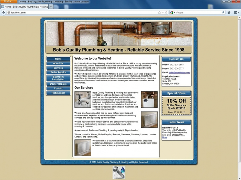Click the localhost.com address field
The image size is (241, 180).
tap(83, 12)
